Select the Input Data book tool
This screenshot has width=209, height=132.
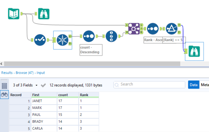point(14,14)
